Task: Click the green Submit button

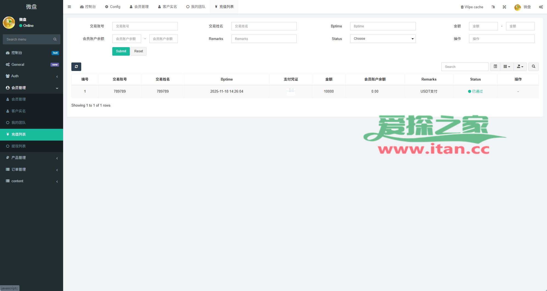Action: click(x=121, y=51)
